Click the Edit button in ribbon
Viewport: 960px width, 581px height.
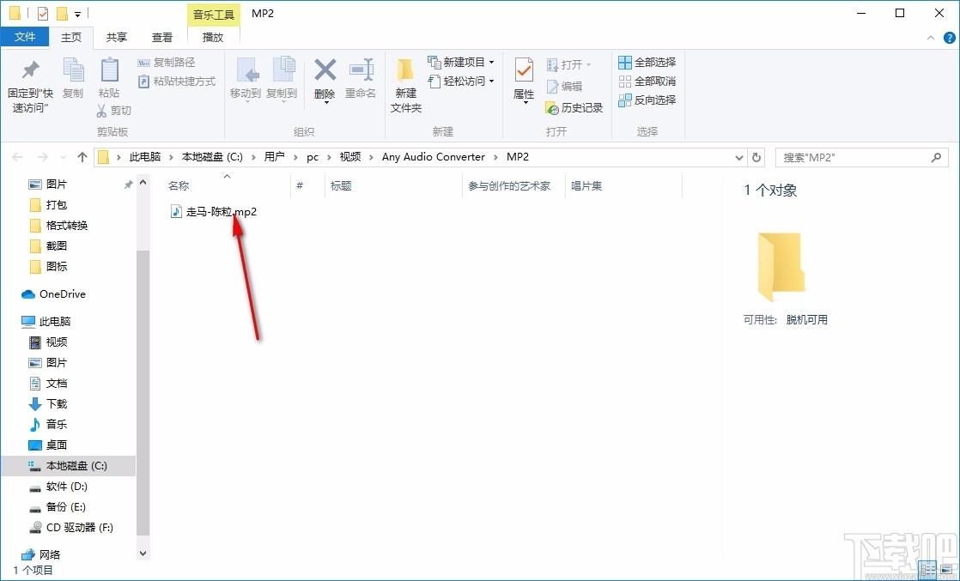point(564,87)
